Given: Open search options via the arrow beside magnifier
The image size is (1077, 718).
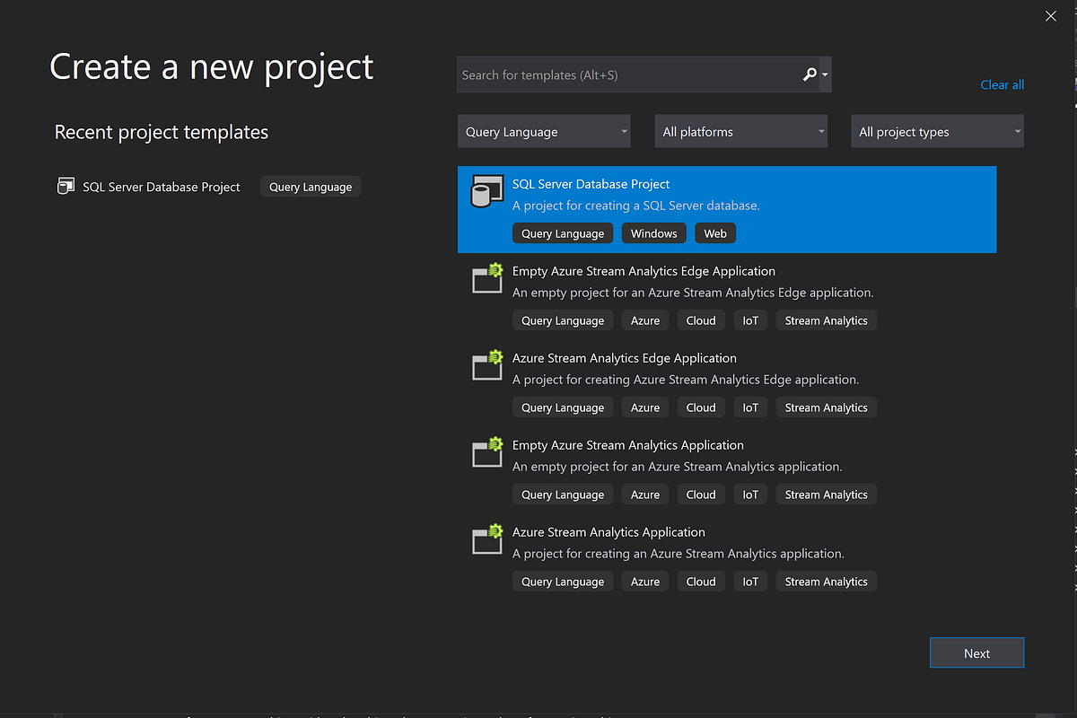Looking at the screenshot, I should (x=824, y=74).
